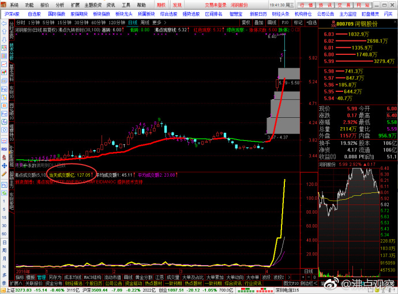398x294 pixels.
Task: Open the 系统 menu
Action: pos(14,4)
